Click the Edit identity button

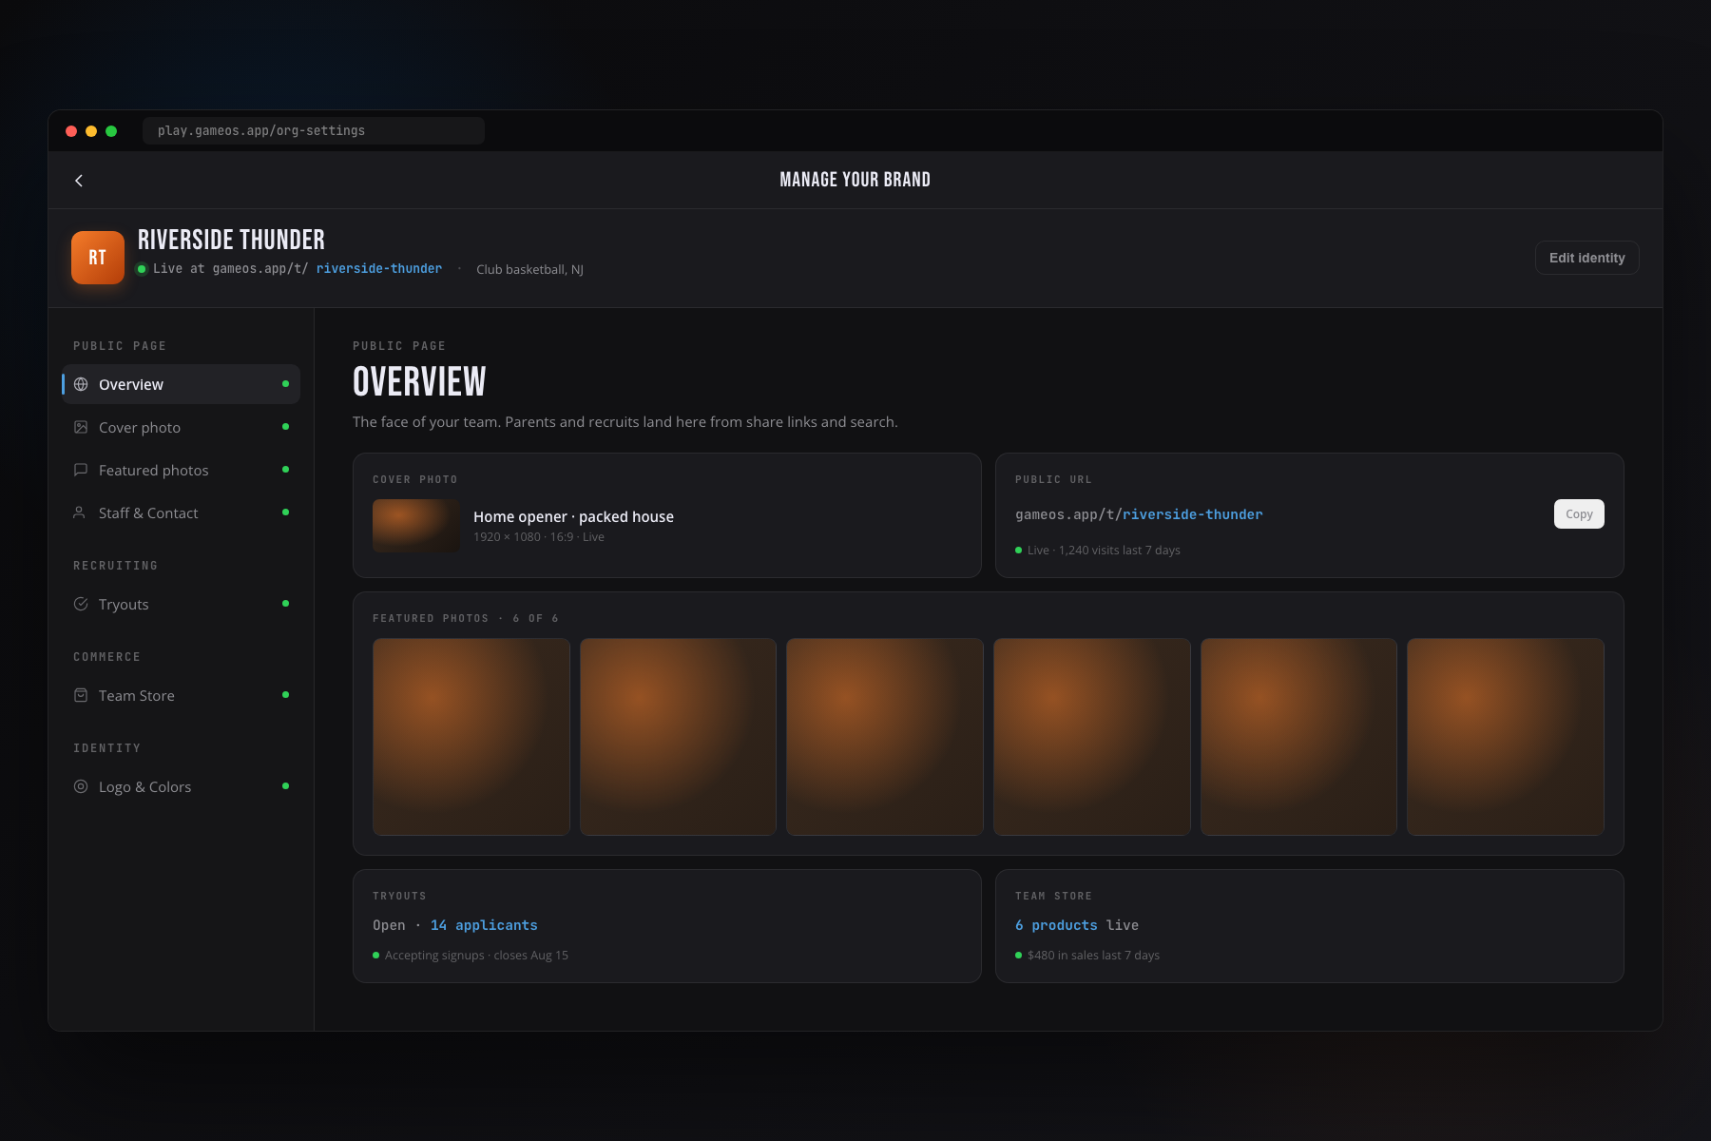pyautogui.click(x=1586, y=258)
